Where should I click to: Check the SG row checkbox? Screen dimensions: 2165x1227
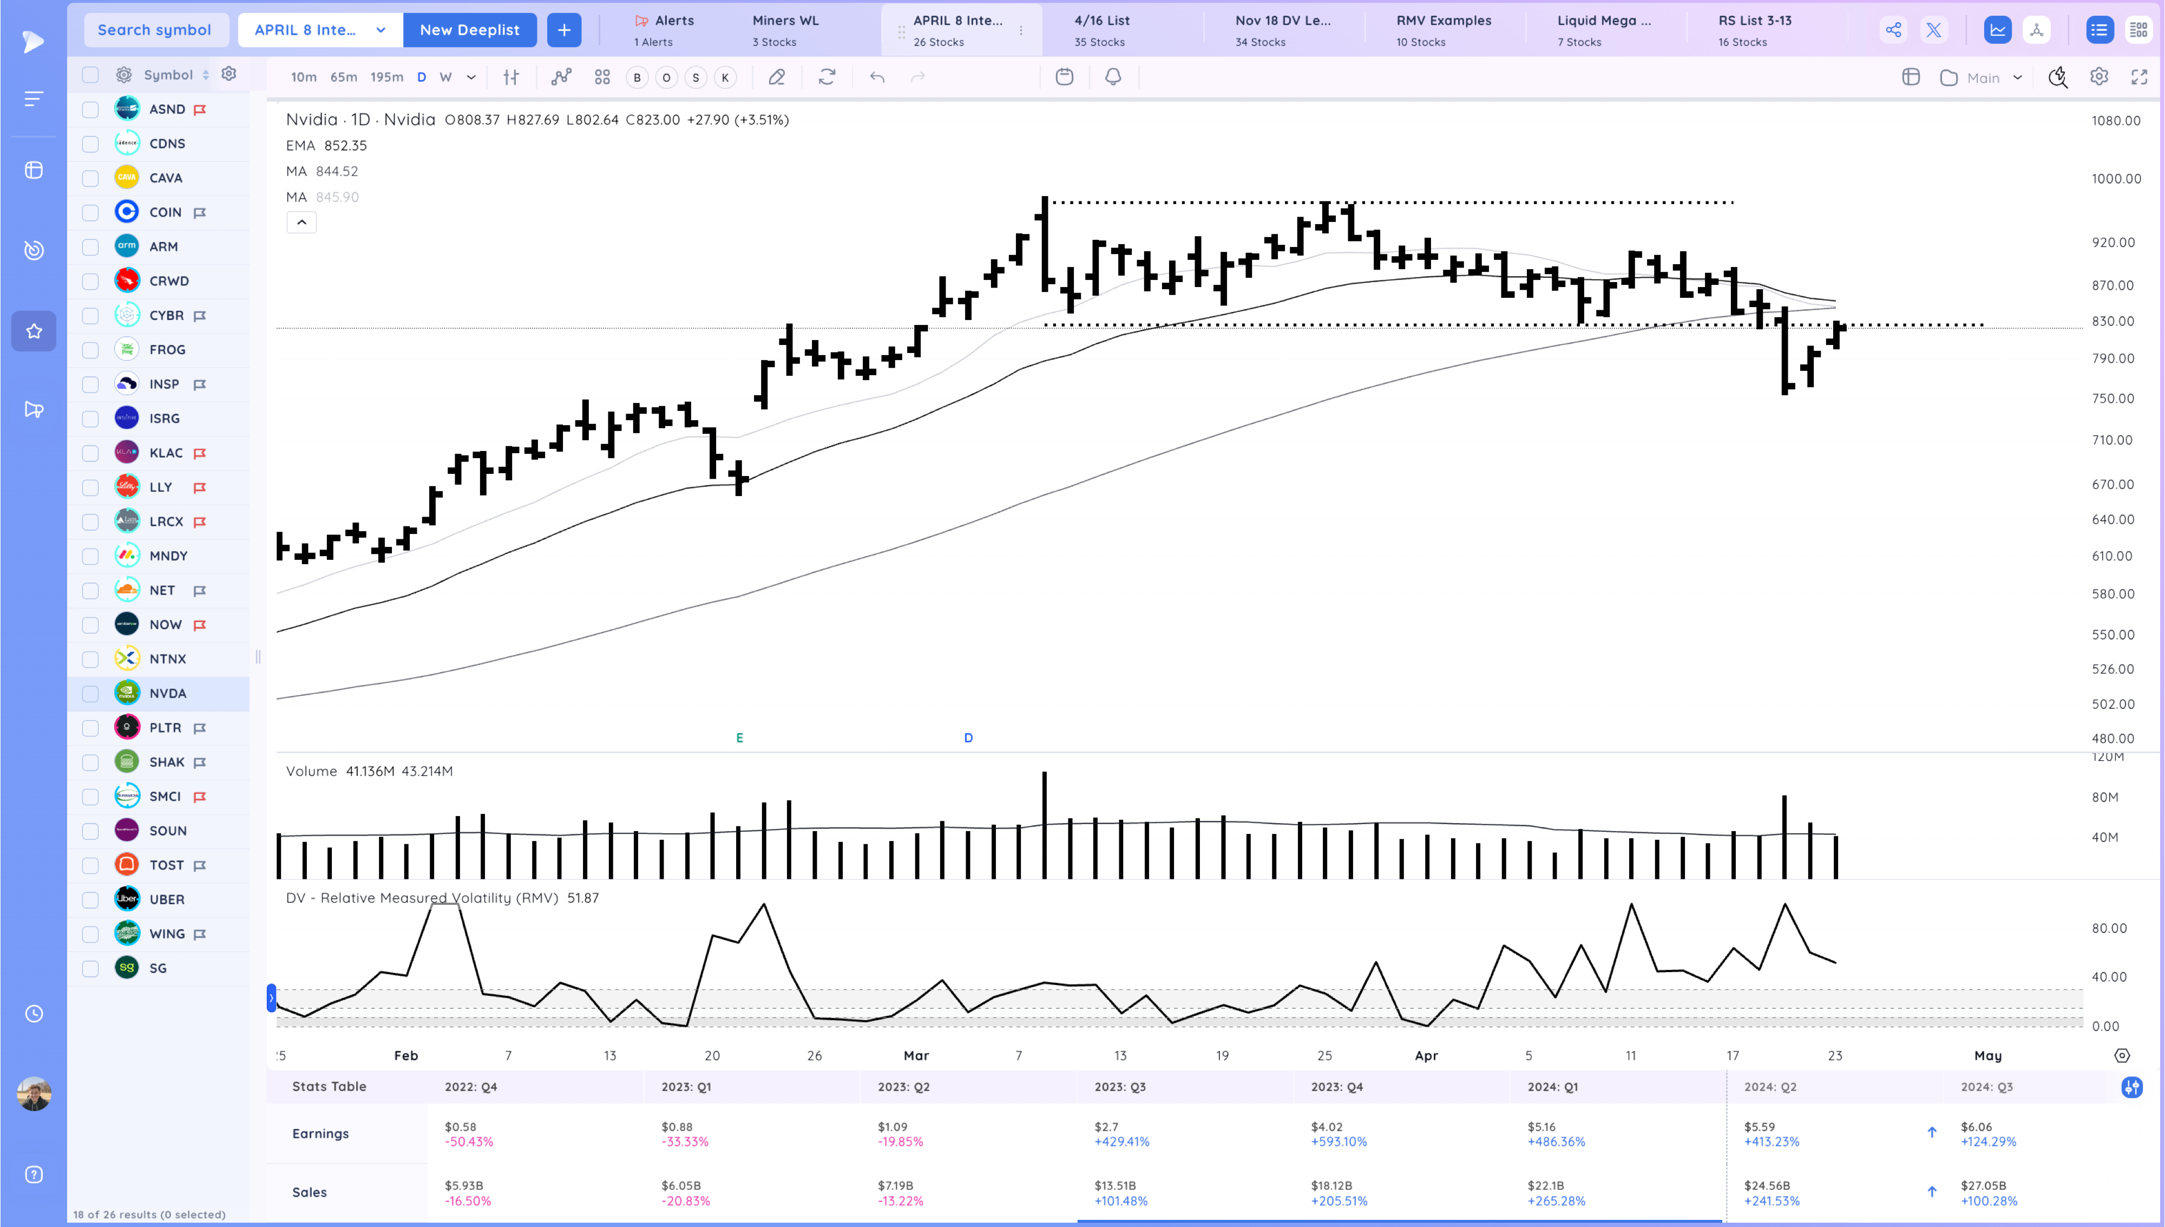click(90, 969)
